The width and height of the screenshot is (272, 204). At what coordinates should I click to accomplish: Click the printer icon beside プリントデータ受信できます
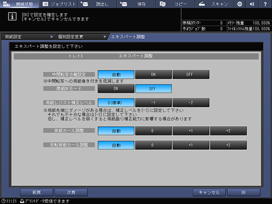[x=22, y=201]
